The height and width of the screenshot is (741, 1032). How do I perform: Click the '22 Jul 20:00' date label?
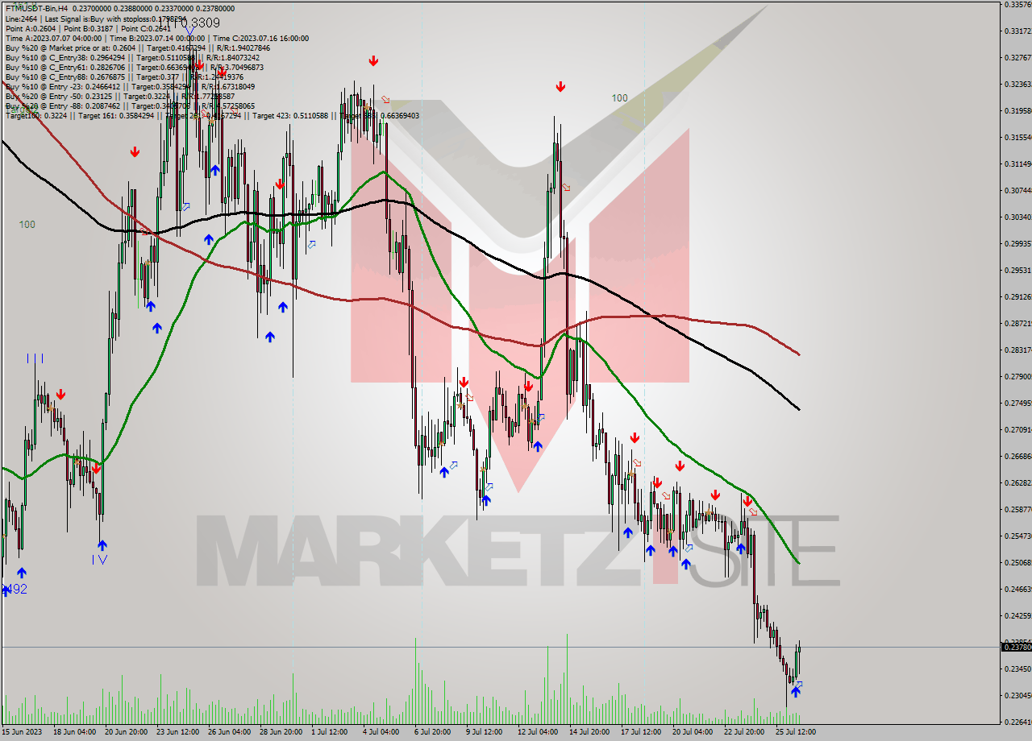(745, 731)
